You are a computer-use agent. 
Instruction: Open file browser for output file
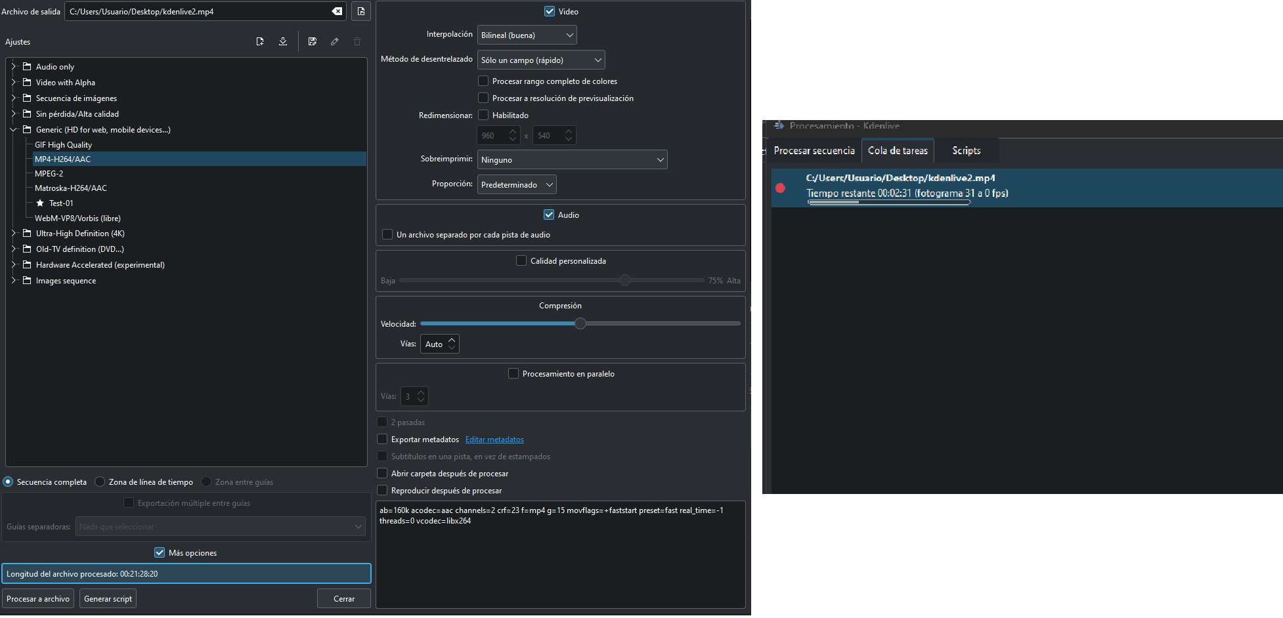(x=361, y=11)
